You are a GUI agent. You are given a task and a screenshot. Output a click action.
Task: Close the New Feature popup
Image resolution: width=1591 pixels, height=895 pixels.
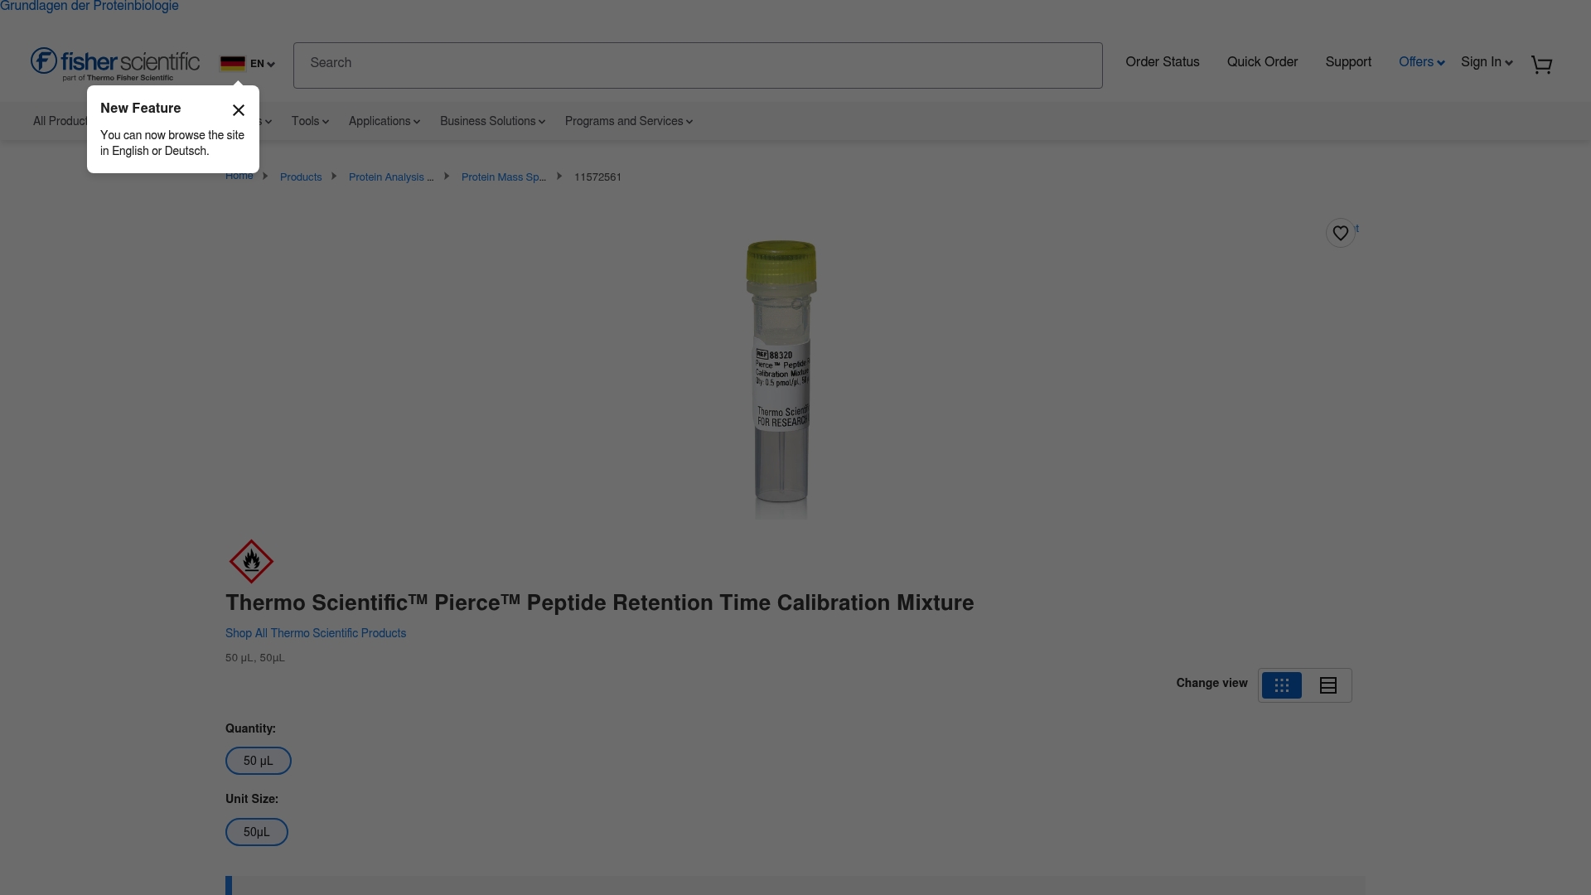pos(239,110)
